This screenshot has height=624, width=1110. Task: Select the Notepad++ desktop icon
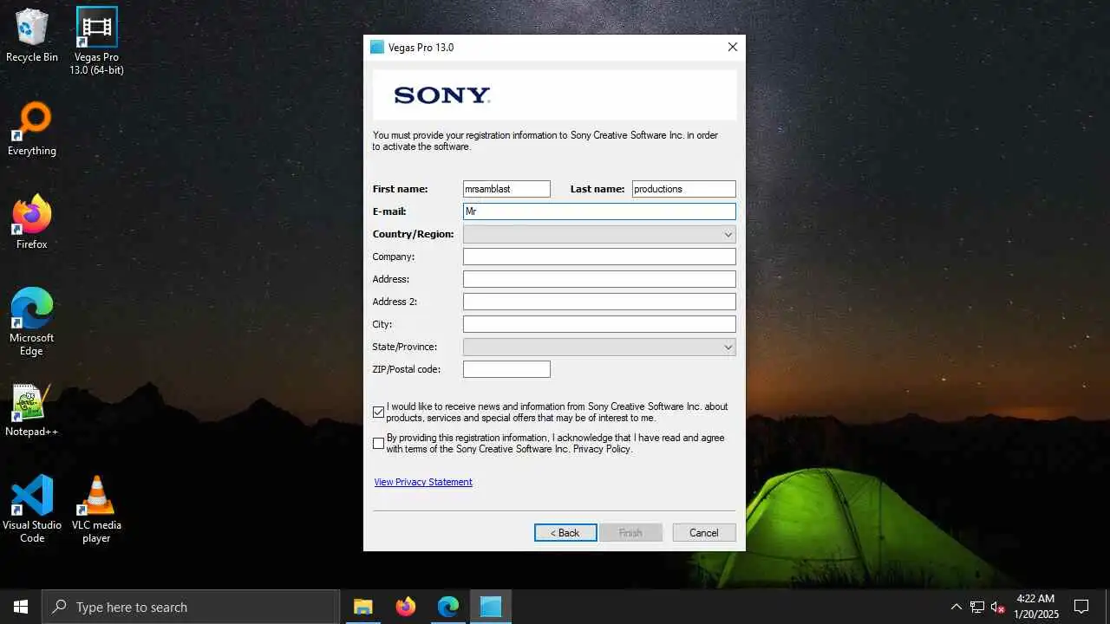[x=32, y=411]
